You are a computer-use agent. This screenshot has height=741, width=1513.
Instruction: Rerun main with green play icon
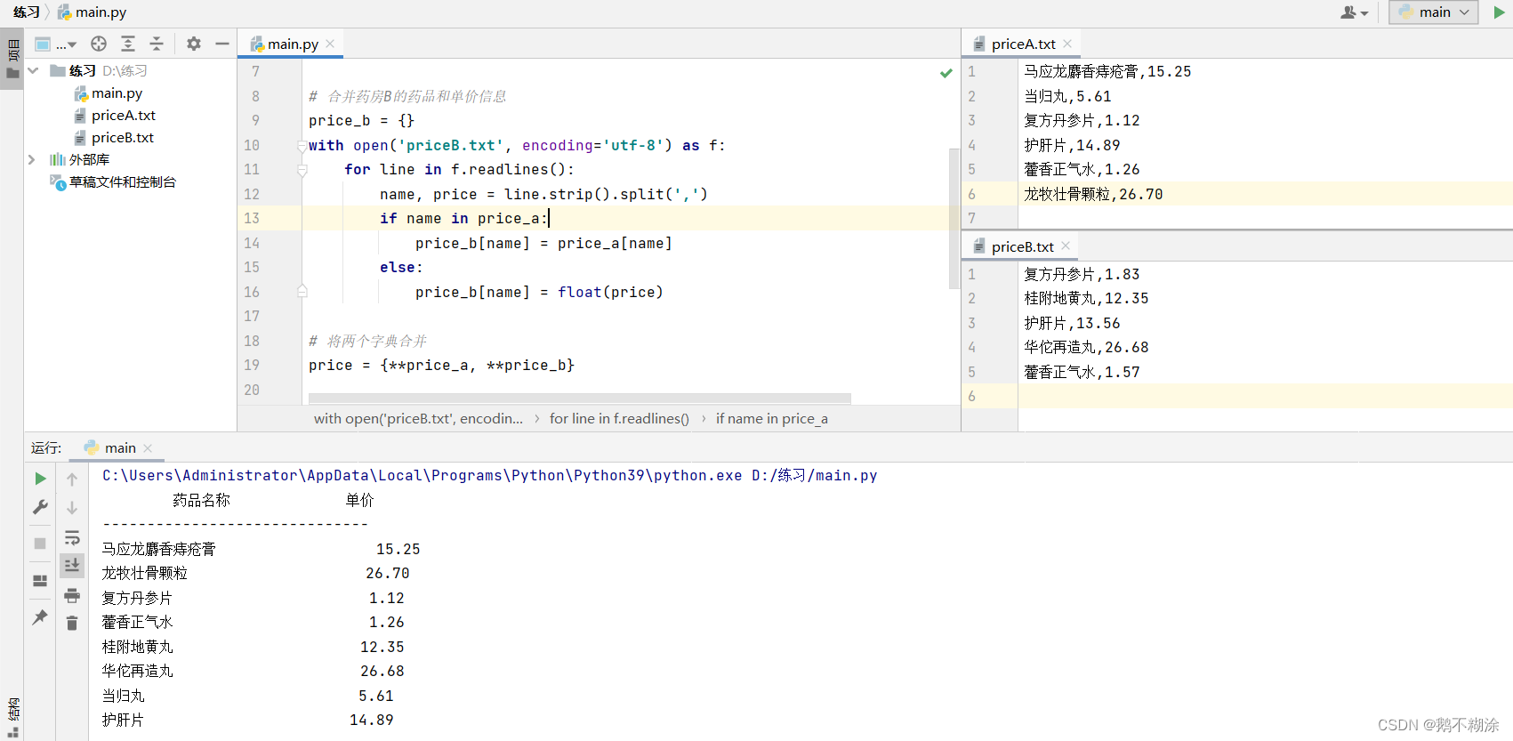coord(40,479)
